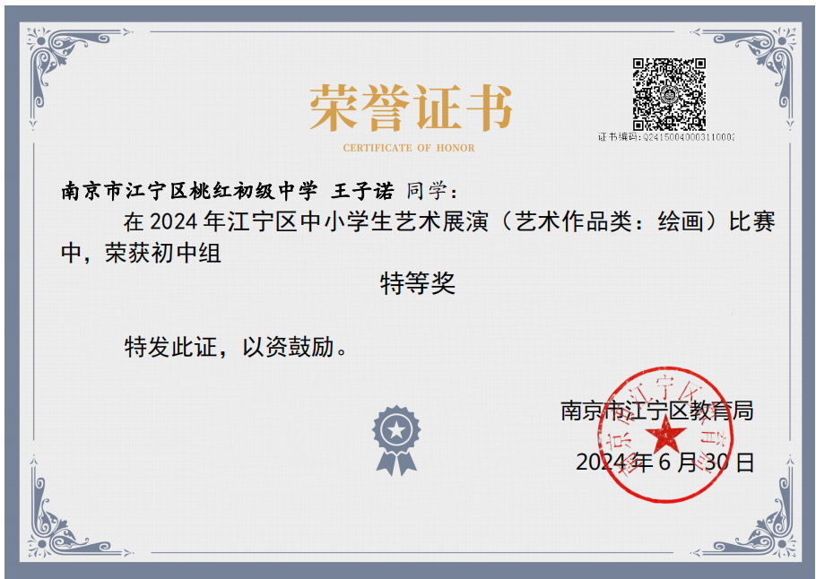Screen dimensions: 816x579
Task: Click the certificate number below the QR code
Action: [x=666, y=137]
